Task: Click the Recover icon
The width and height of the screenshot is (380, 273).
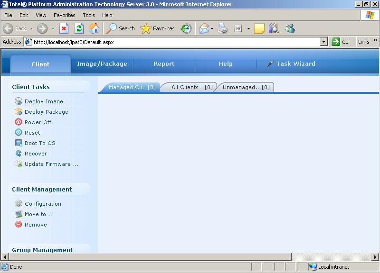Action: pos(19,154)
